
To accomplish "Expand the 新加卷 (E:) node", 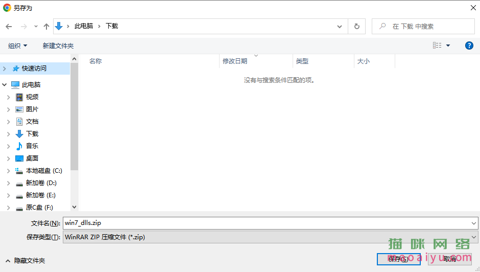I will 9,195.
